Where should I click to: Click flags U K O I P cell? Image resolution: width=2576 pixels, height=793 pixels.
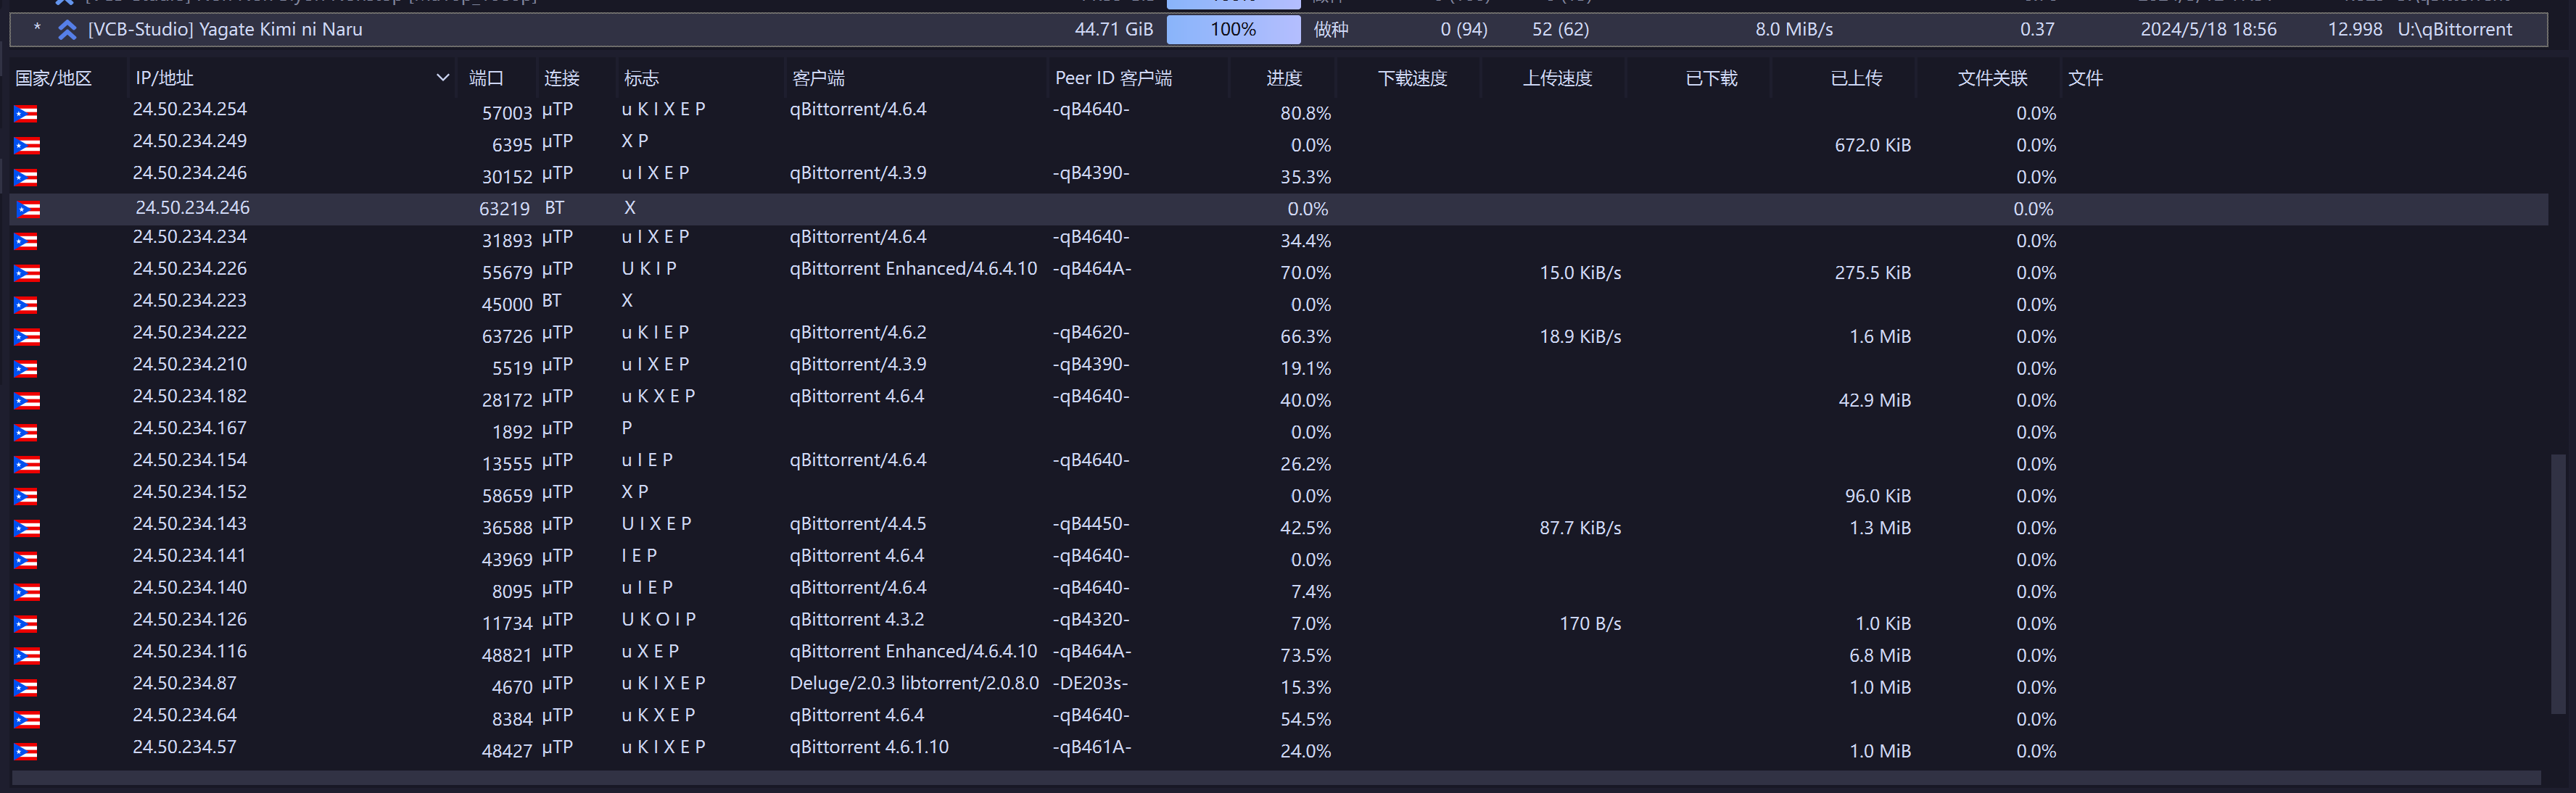(x=658, y=620)
